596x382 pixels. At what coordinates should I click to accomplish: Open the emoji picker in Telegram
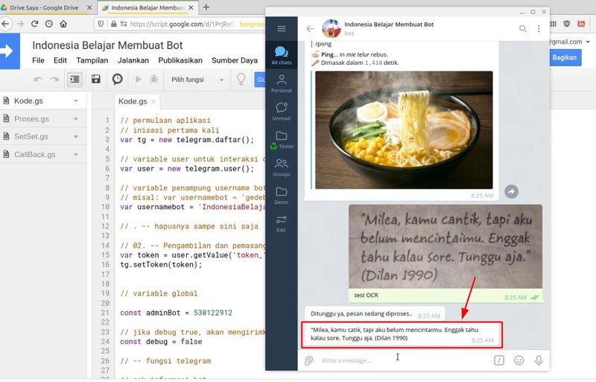(519, 360)
